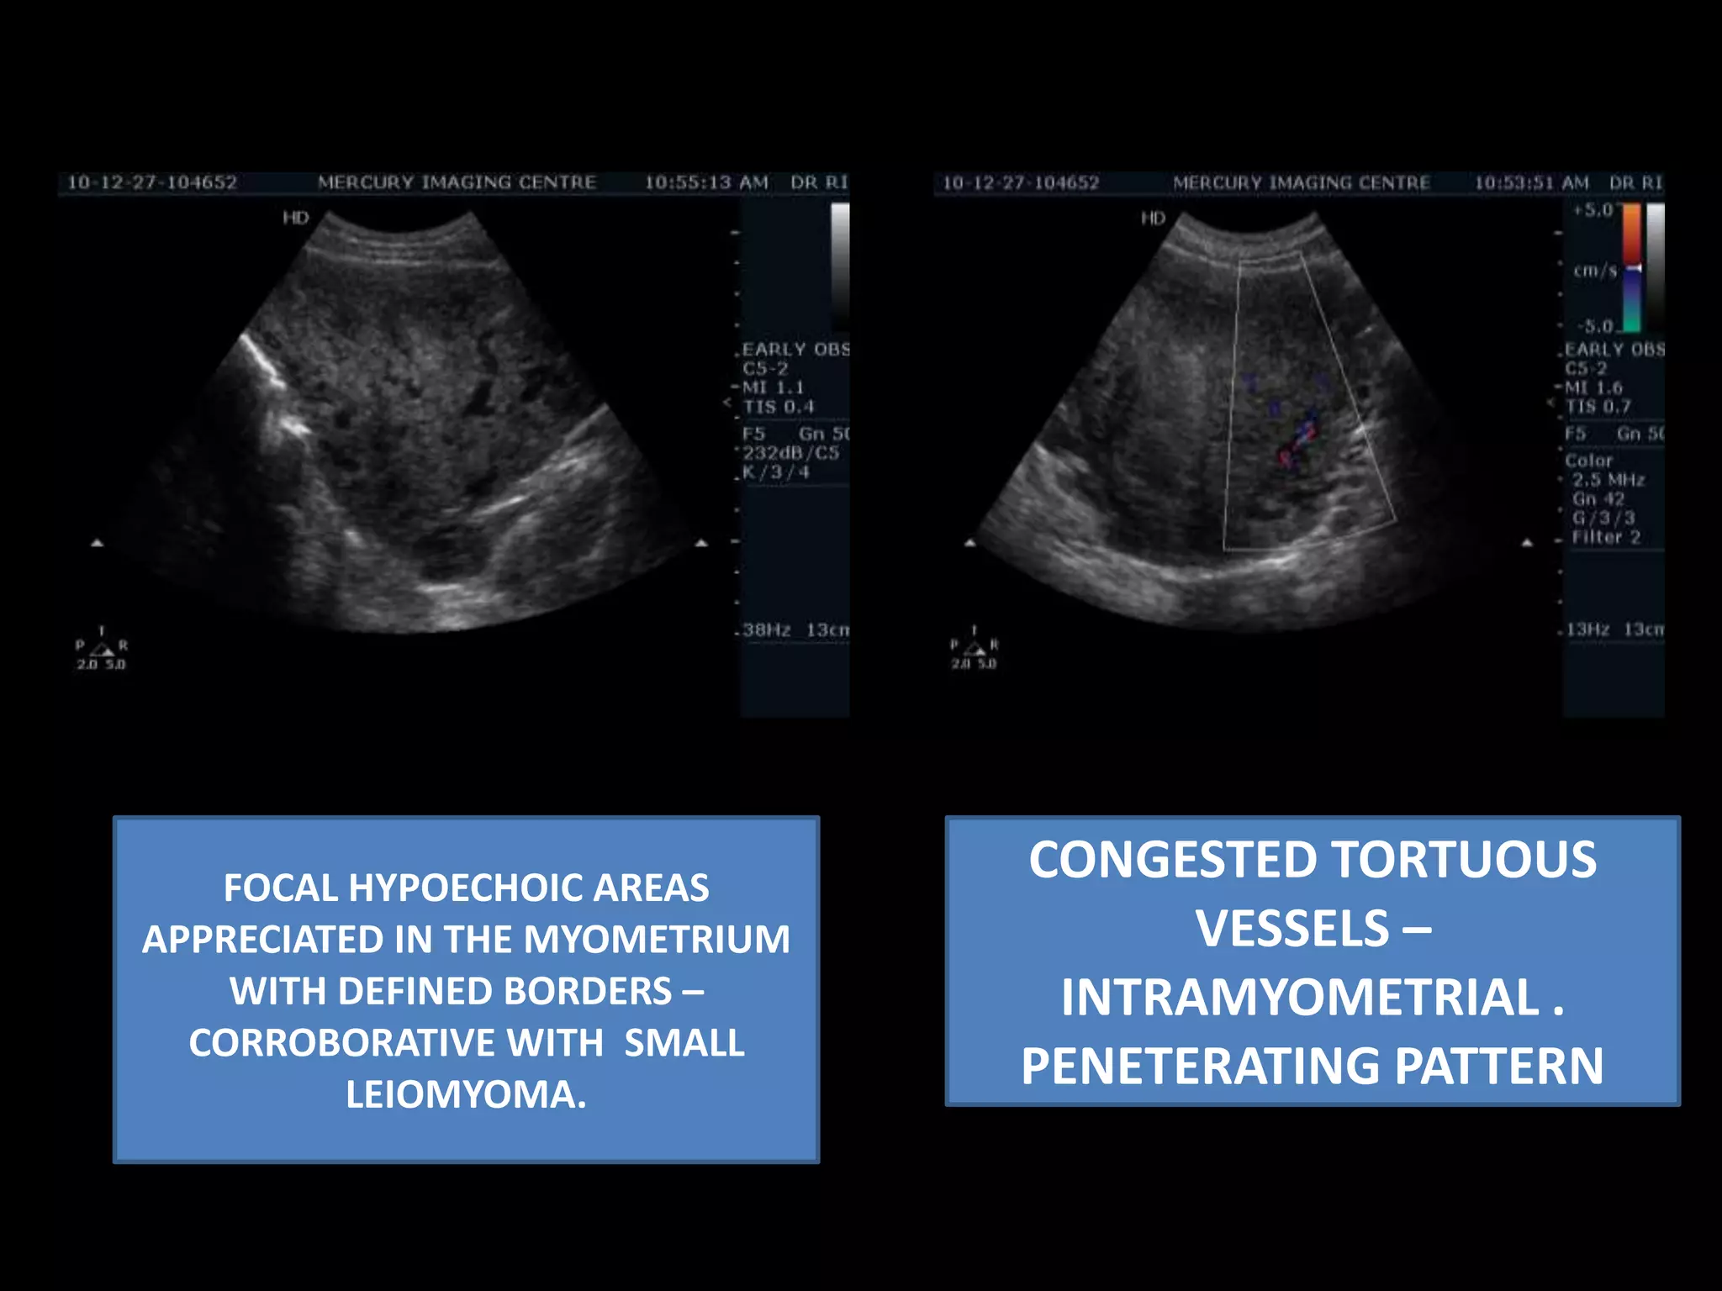This screenshot has height=1291, width=1722.
Task: Click the '-5.0' velocity scale label
Action: (x=1595, y=326)
